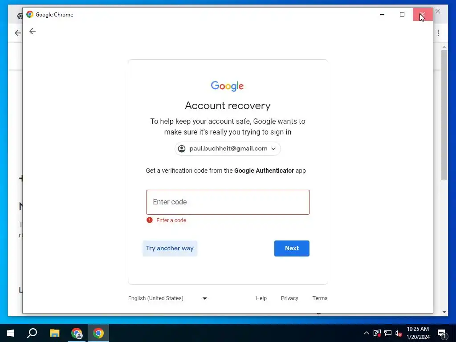Open taskbar Search
The height and width of the screenshot is (342, 456).
pos(32,333)
